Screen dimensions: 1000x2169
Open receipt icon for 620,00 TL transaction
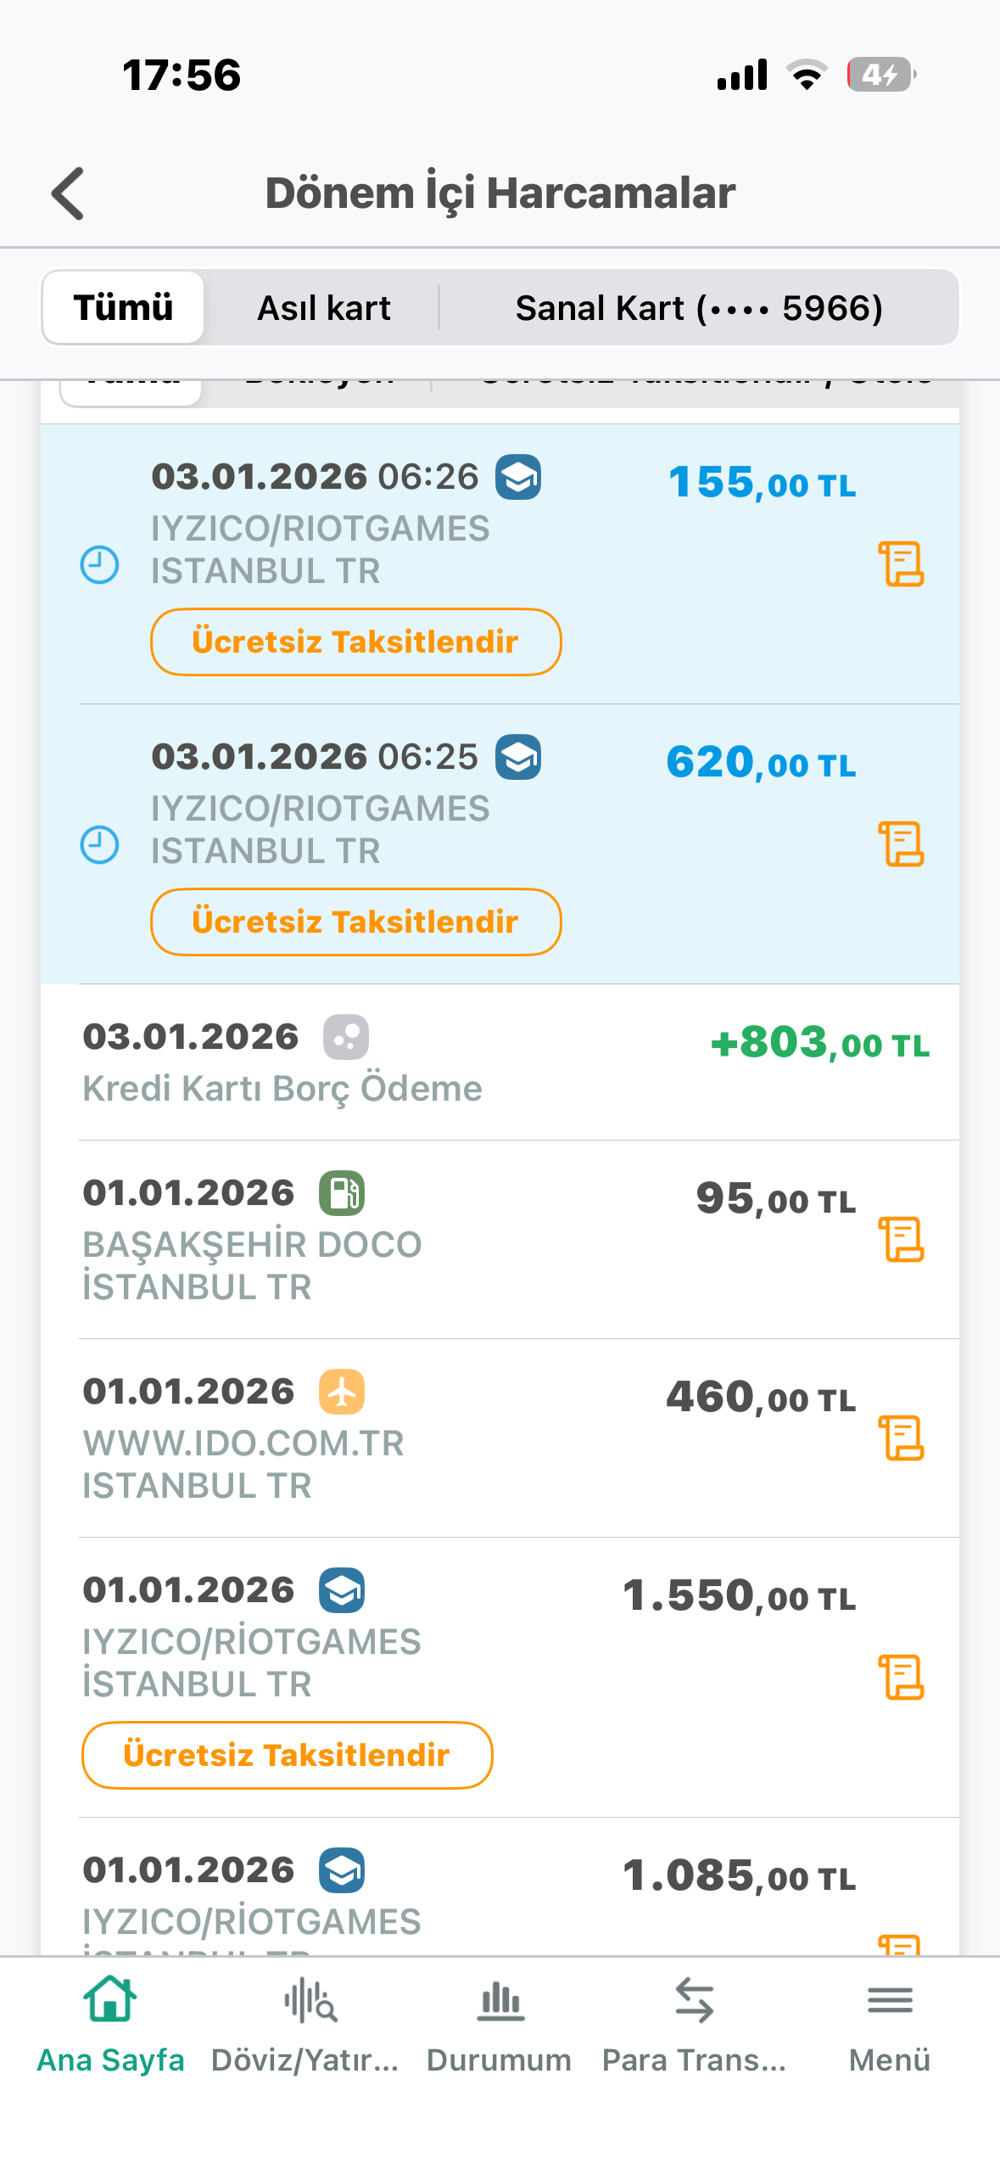point(901,844)
